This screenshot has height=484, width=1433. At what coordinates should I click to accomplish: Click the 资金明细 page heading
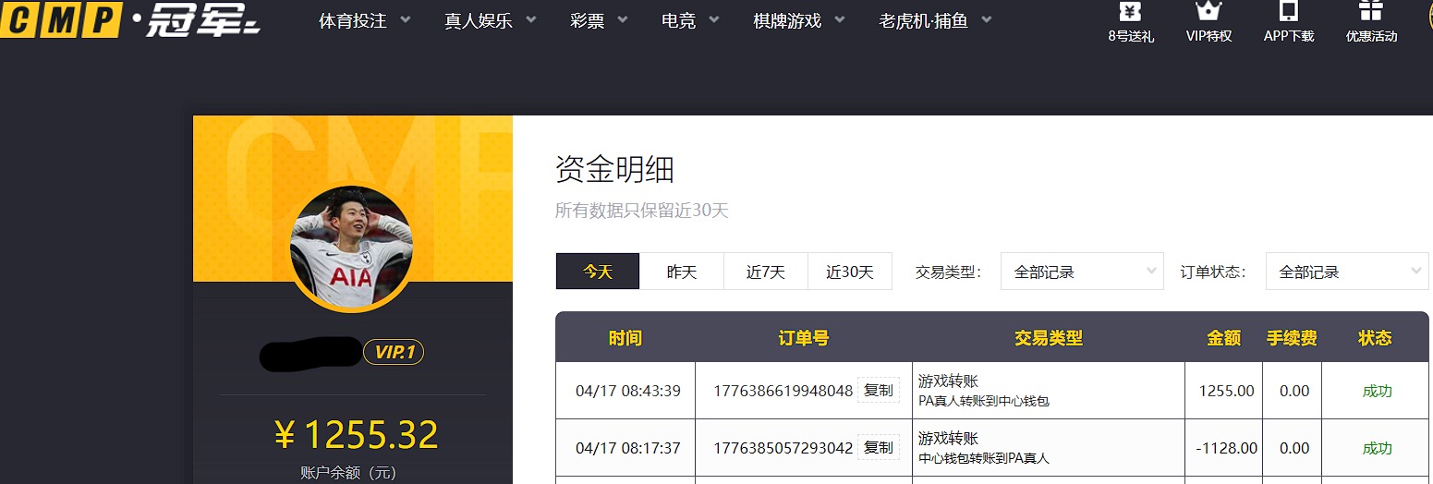[614, 170]
